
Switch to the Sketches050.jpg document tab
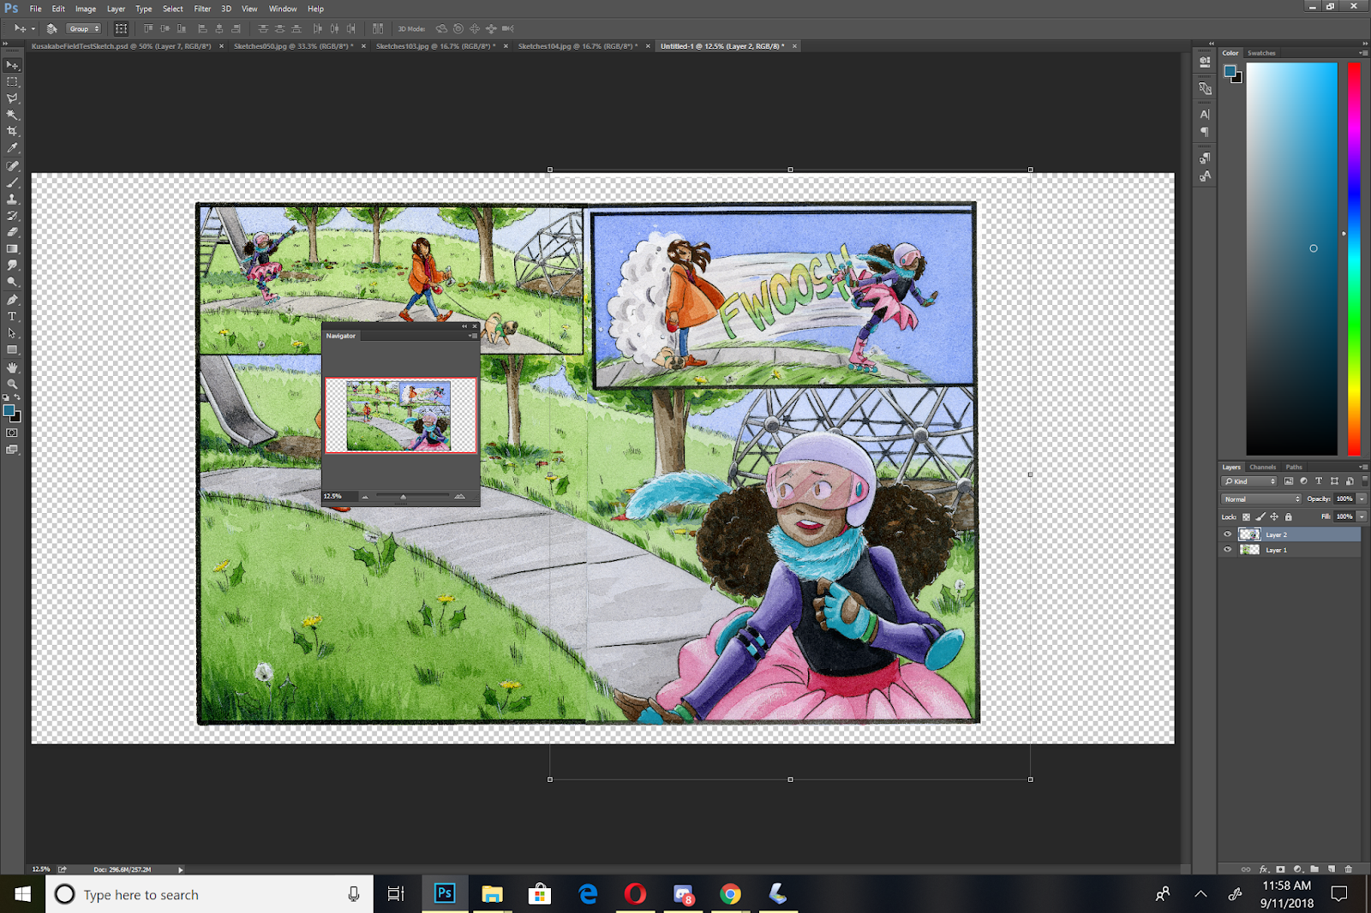pos(293,46)
